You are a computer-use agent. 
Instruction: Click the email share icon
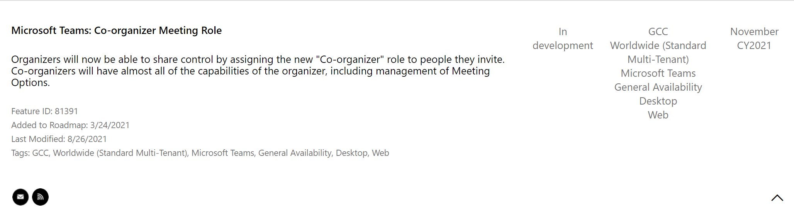pyautogui.click(x=20, y=197)
